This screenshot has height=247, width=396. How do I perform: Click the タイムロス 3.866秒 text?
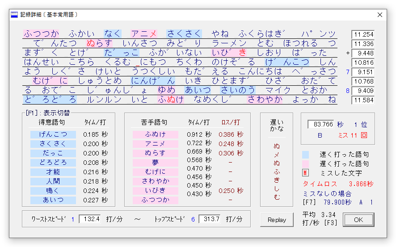point(338,184)
